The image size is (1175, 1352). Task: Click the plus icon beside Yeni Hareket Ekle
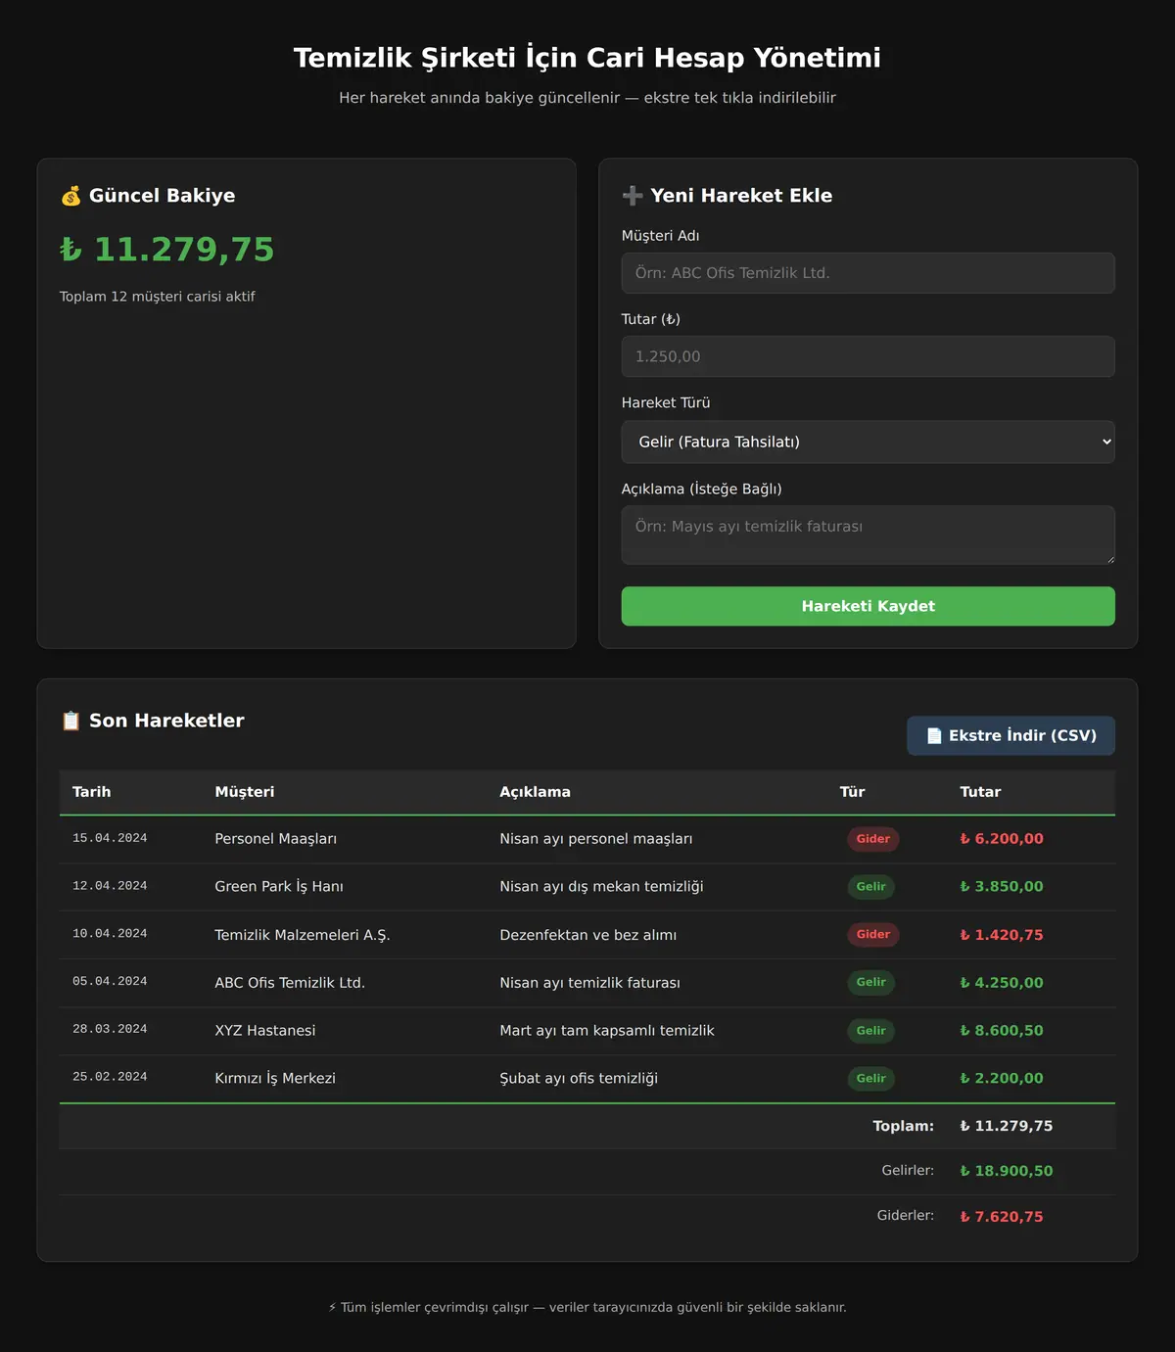633,196
